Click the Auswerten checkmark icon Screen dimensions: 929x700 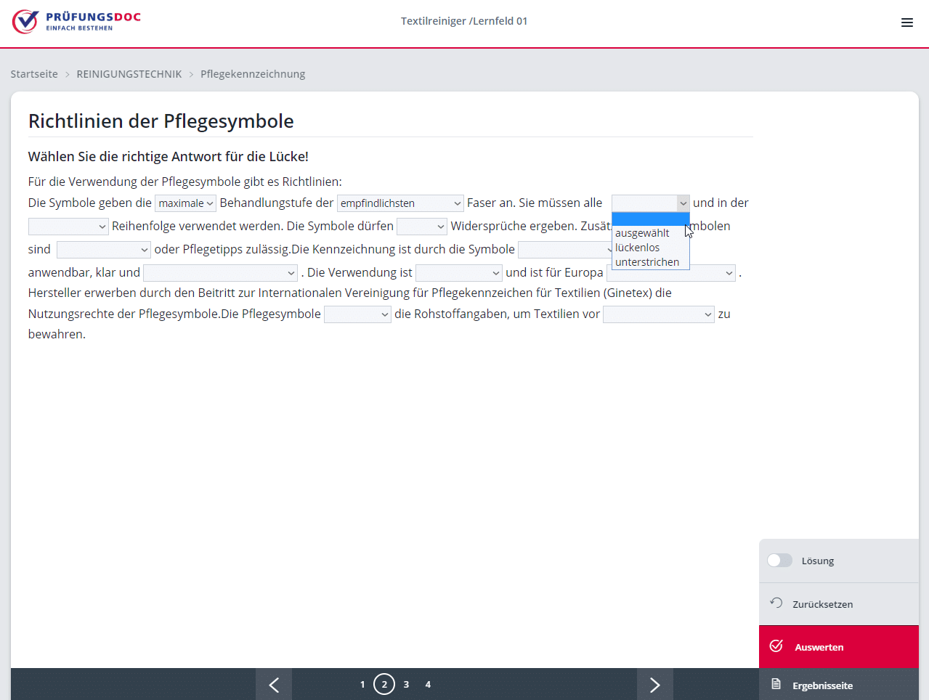point(776,646)
